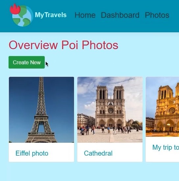Image resolution: width=179 pixels, height=181 pixels.
Task: Click the street lamp in the night cathedral photo
Action: tap(168, 129)
